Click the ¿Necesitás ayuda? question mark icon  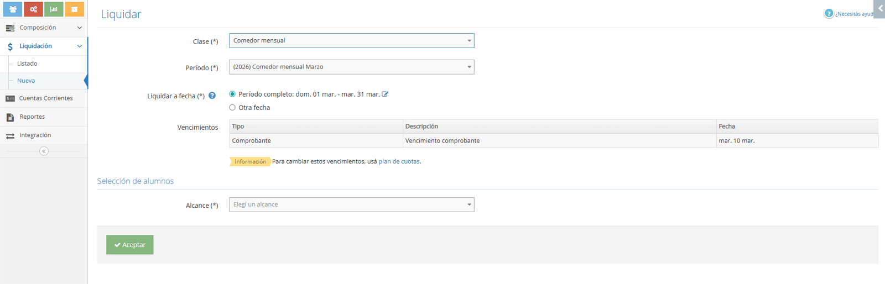828,14
